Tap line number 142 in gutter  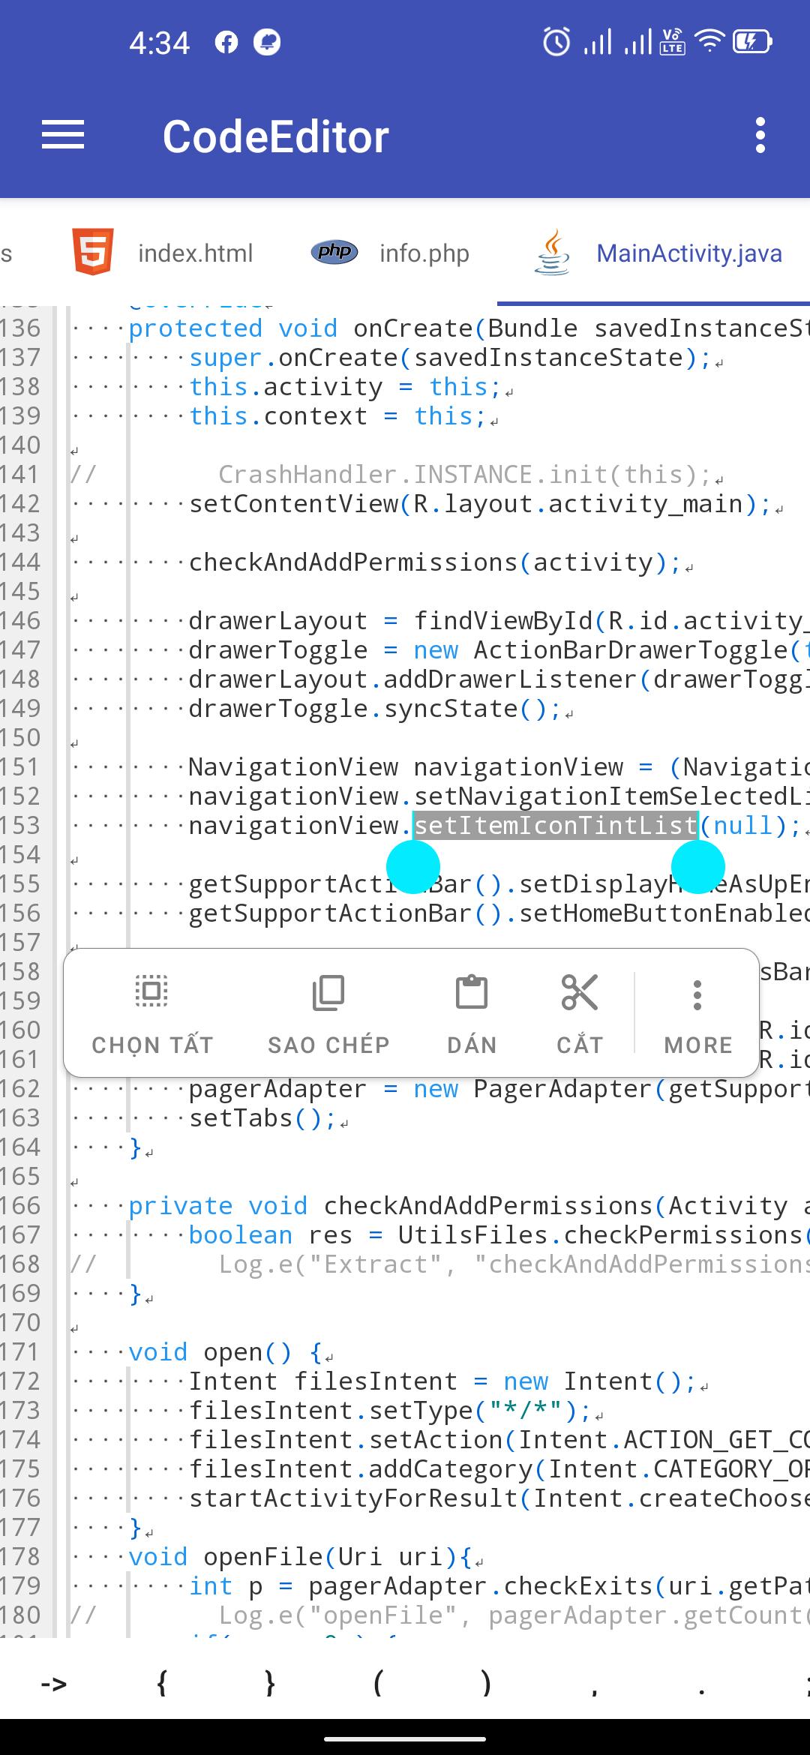click(20, 503)
